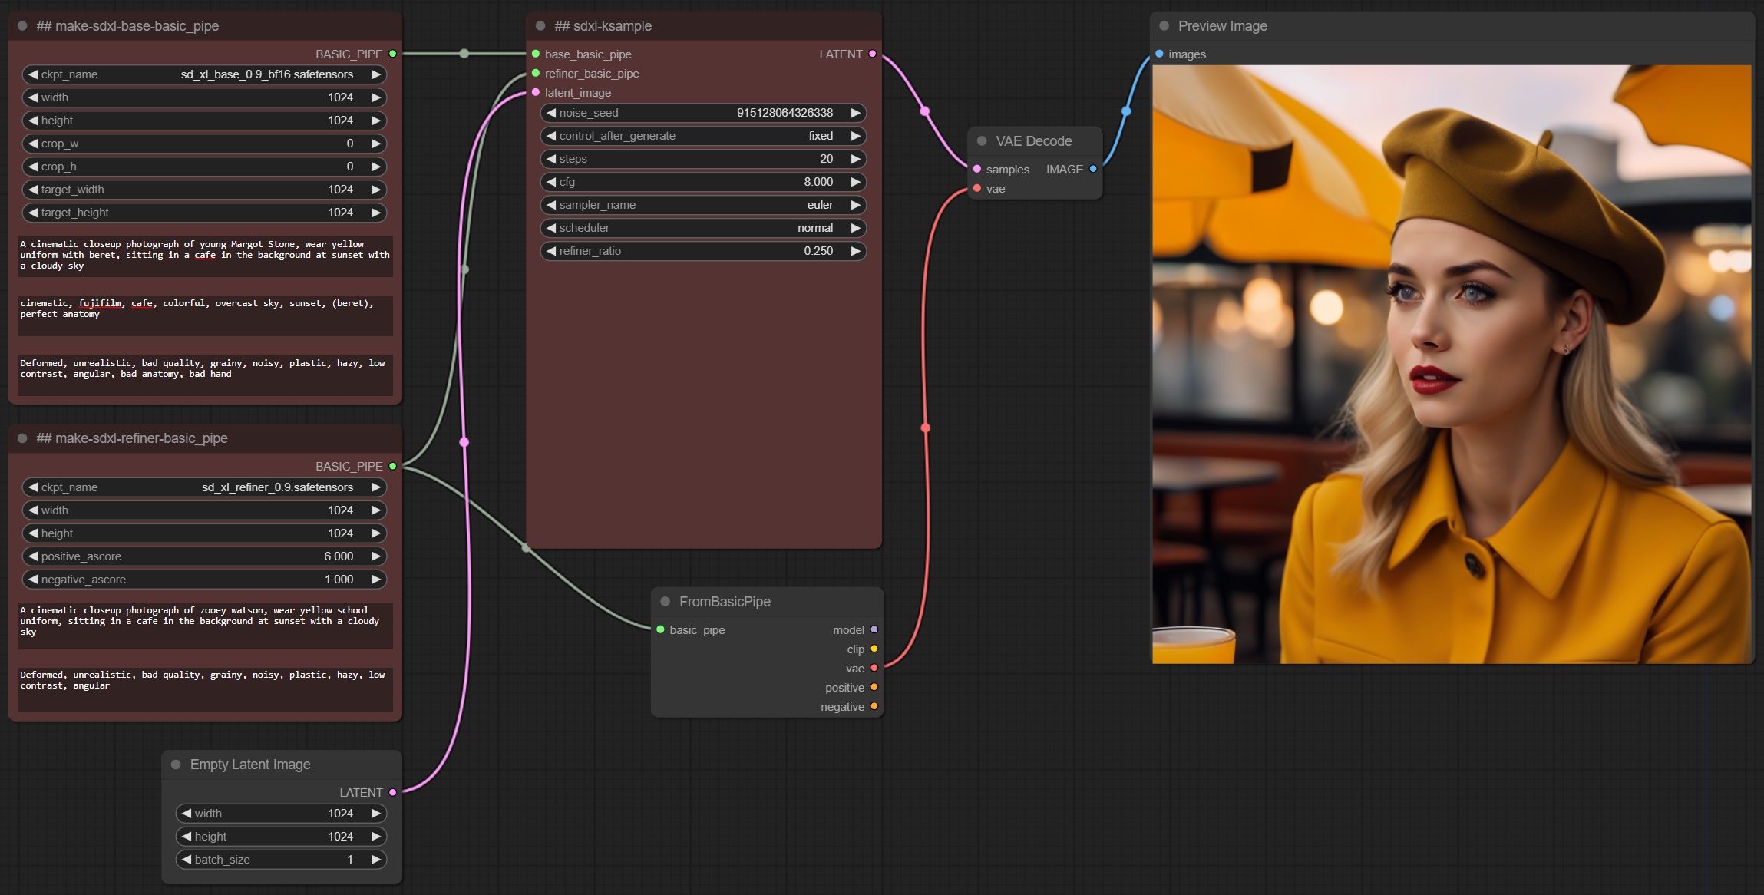The height and width of the screenshot is (895, 1764).
Task: Open the scheduler normal combo box
Action: click(702, 228)
